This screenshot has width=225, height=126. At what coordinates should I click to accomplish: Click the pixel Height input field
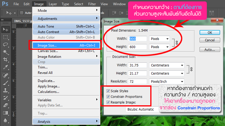pyautogui.click(x=138, y=47)
